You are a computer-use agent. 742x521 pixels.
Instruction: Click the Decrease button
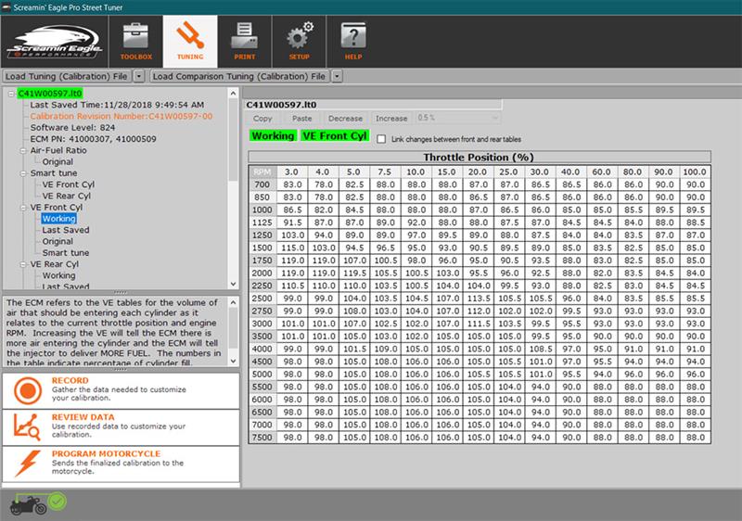click(x=345, y=119)
